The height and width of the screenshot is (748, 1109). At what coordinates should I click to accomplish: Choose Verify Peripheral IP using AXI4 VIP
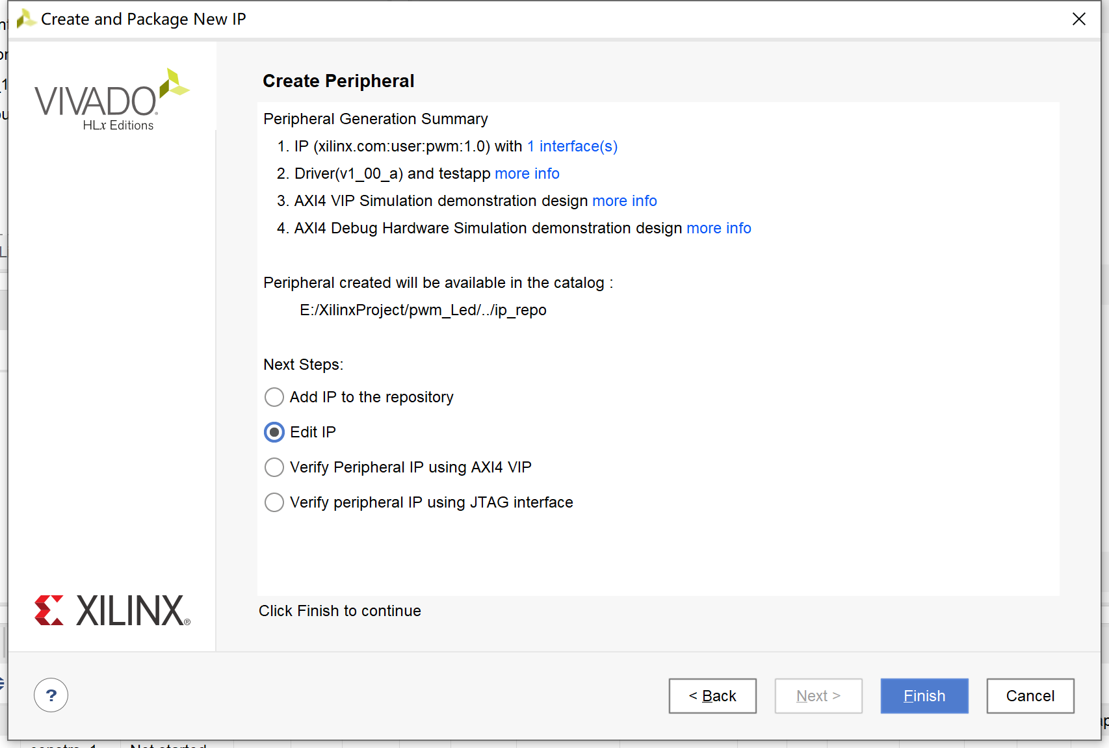pos(274,467)
